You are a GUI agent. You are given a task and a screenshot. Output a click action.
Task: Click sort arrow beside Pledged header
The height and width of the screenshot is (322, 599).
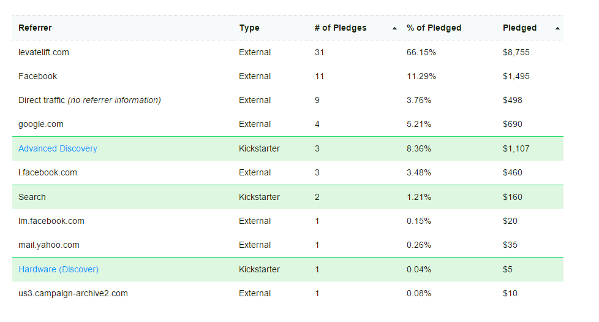click(x=557, y=28)
